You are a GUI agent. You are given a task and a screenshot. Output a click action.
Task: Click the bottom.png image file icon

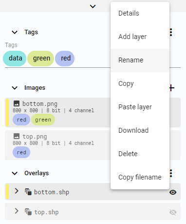click(17, 103)
